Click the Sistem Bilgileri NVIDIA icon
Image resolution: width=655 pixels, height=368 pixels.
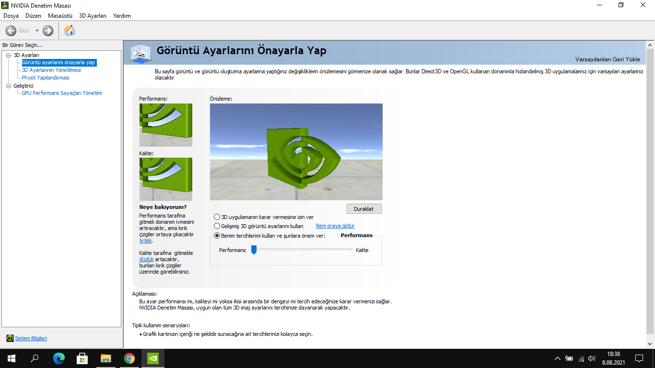[10, 338]
